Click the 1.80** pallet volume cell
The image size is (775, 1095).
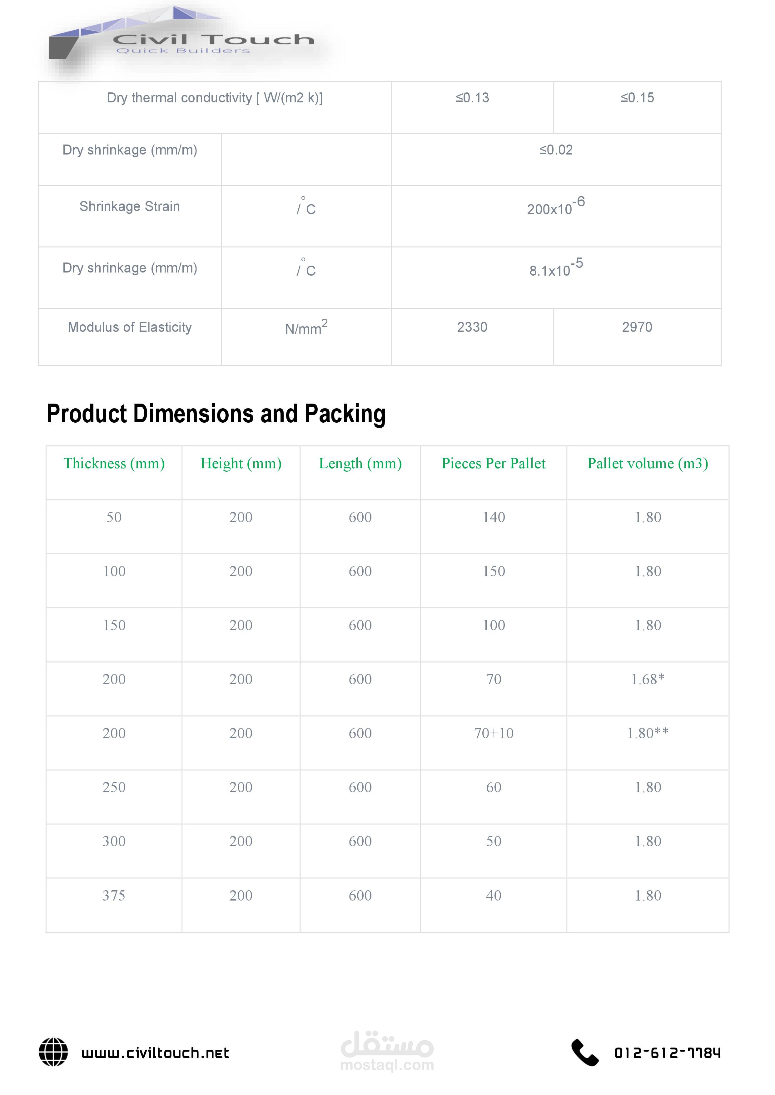point(648,733)
